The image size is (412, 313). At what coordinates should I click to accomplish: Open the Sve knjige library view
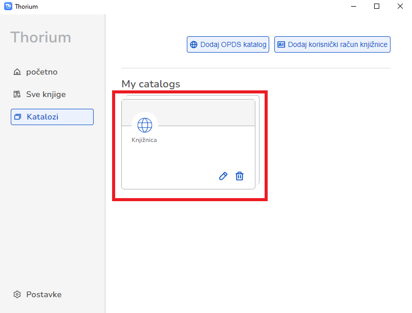46,94
